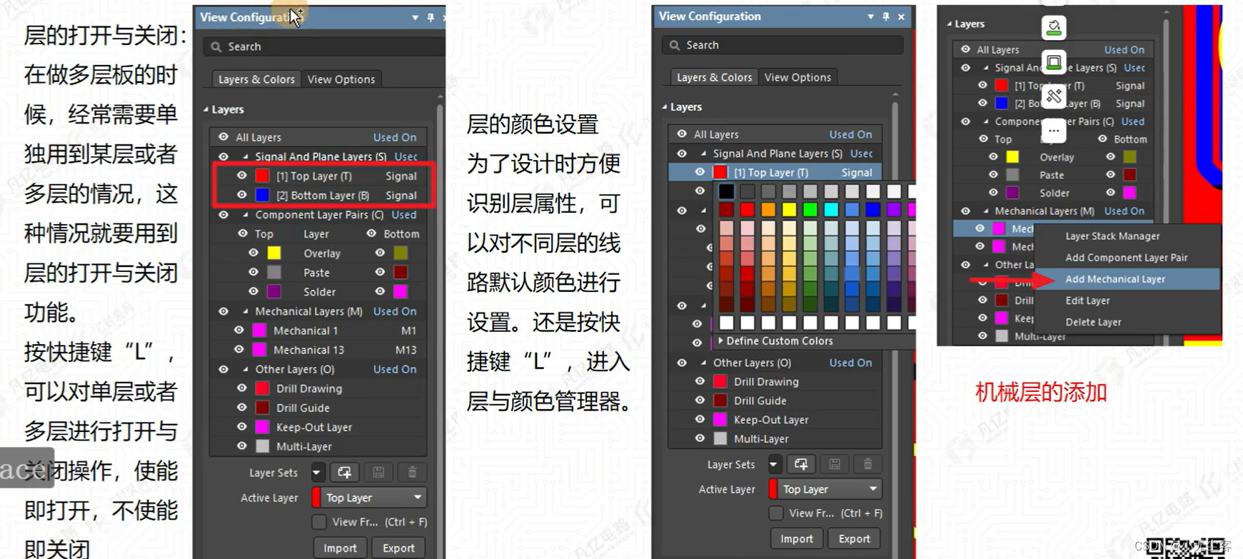The width and height of the screenshot is (1243, 559).
Task: Toggle All Layers visibility eye in left panel
Action: coord(223,137)
